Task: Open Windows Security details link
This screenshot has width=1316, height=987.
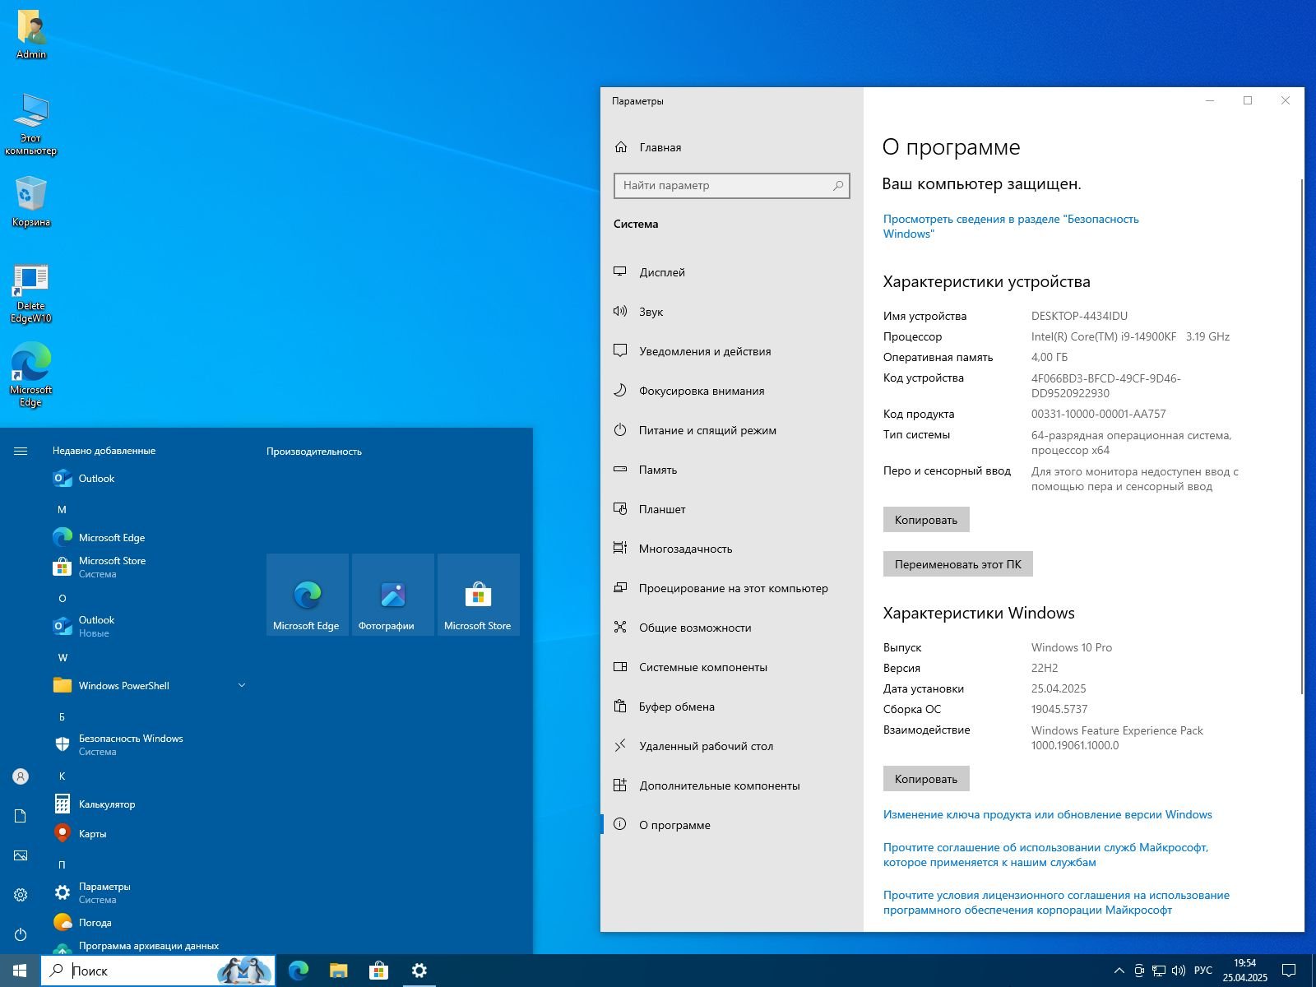Action: 1011,226
